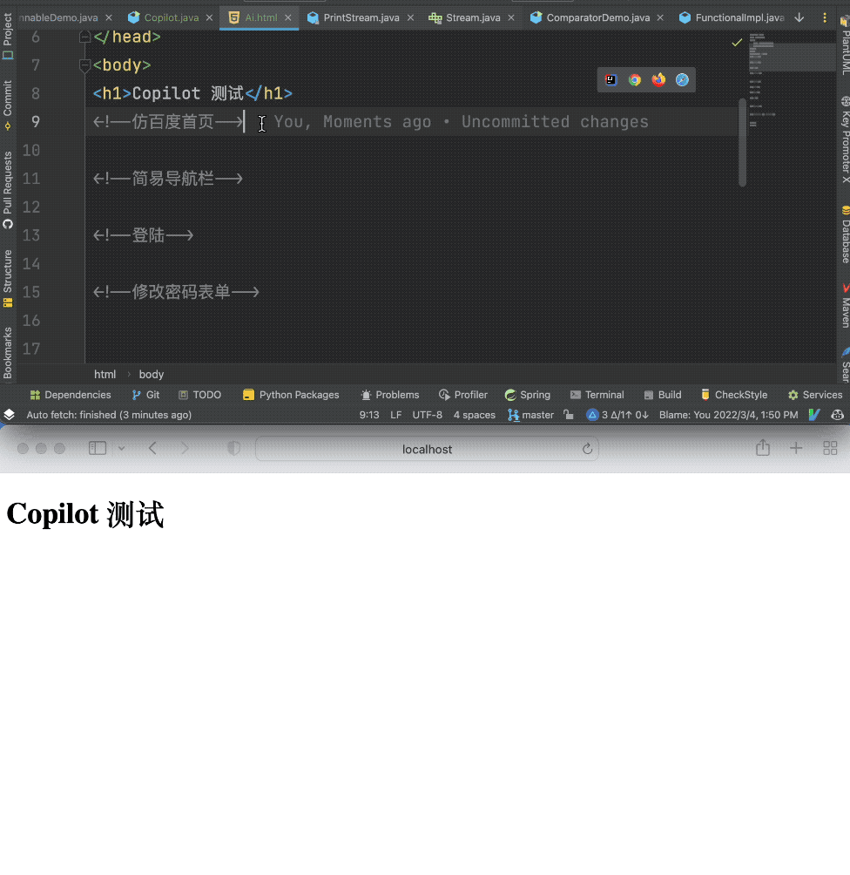Open page in Chrome browser icon
This screenshot has height=875, width=850.
[x=635, y=80]
